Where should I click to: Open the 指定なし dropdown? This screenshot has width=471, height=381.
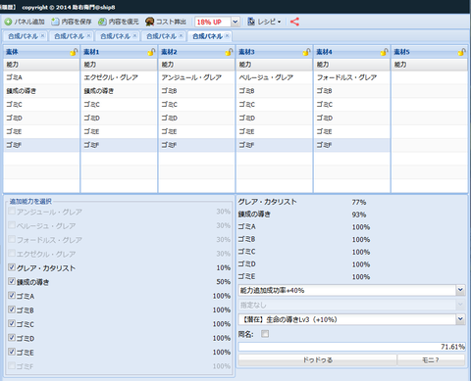tap(460, 305)
